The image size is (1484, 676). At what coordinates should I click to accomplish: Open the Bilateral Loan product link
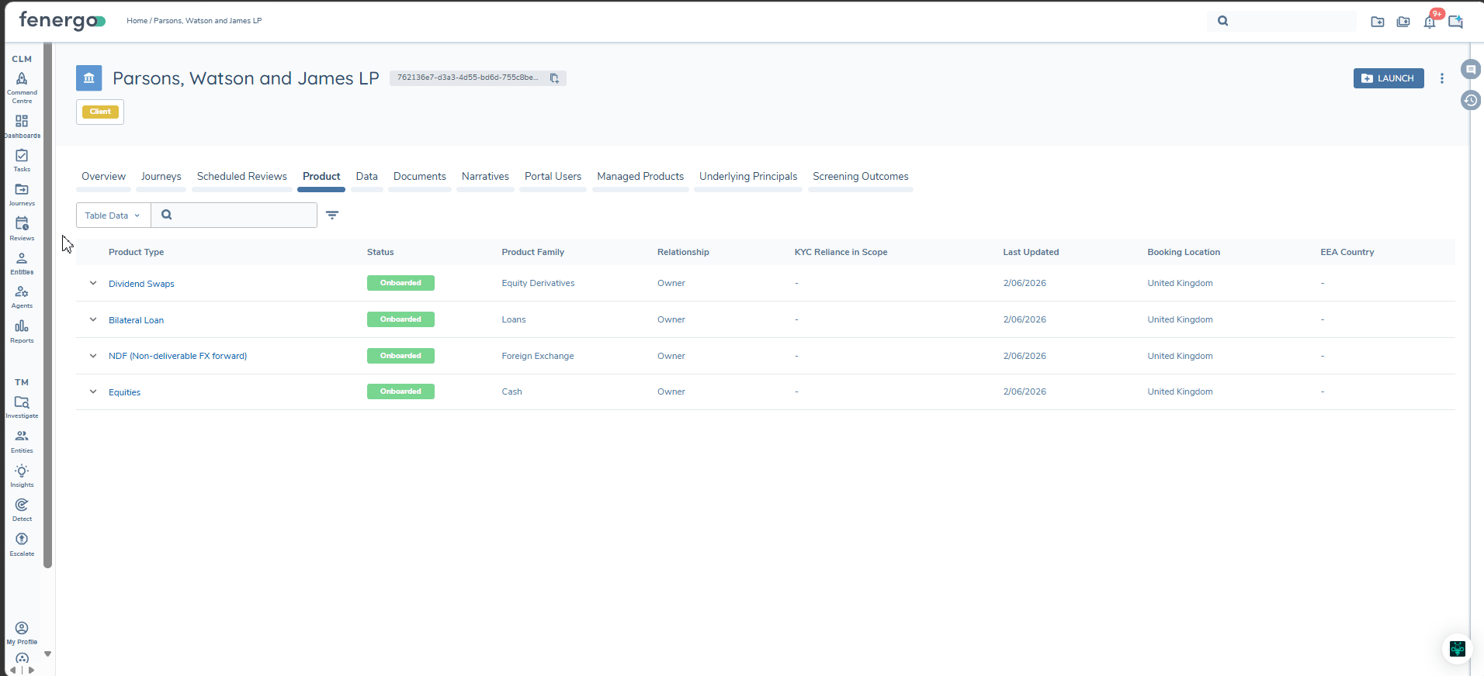point(136,320)
